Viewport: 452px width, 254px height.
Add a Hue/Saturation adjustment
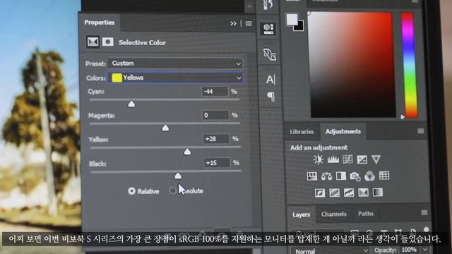(x=312, y=176)
